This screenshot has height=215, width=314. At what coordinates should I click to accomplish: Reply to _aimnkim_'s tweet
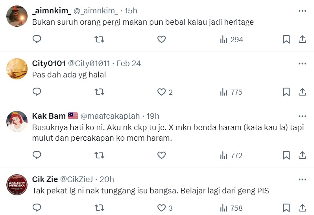(37, 39)
